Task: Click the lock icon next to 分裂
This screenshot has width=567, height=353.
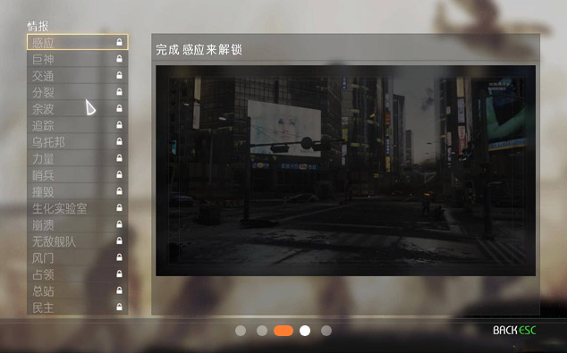Action: (119, 92)
